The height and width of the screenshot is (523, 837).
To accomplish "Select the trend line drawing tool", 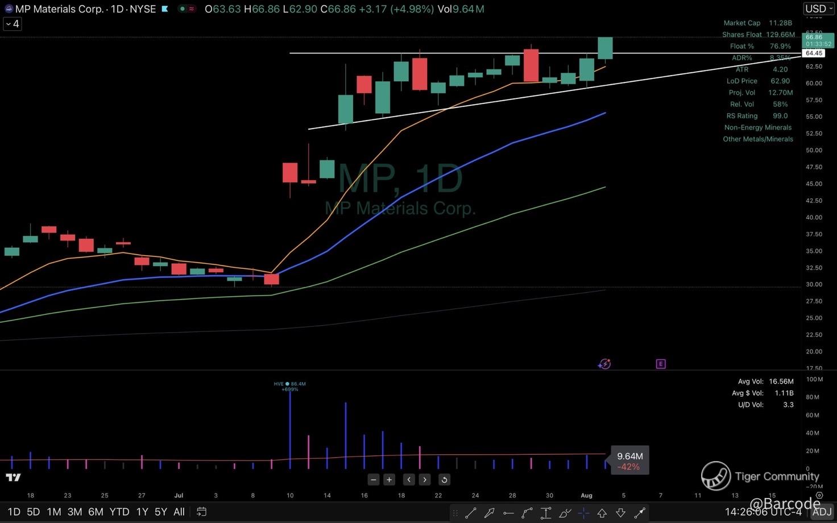I will [x=471, y=512].
